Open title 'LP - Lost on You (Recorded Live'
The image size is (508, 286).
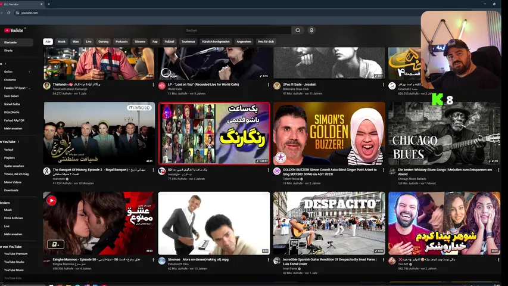point(203,85)
